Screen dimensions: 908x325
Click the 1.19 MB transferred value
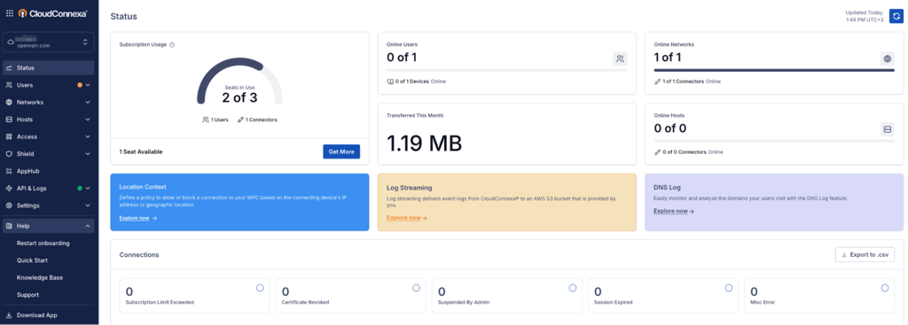click(x=424, y=143)
